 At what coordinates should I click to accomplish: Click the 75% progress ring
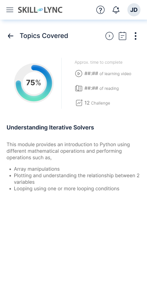point(34,83)
